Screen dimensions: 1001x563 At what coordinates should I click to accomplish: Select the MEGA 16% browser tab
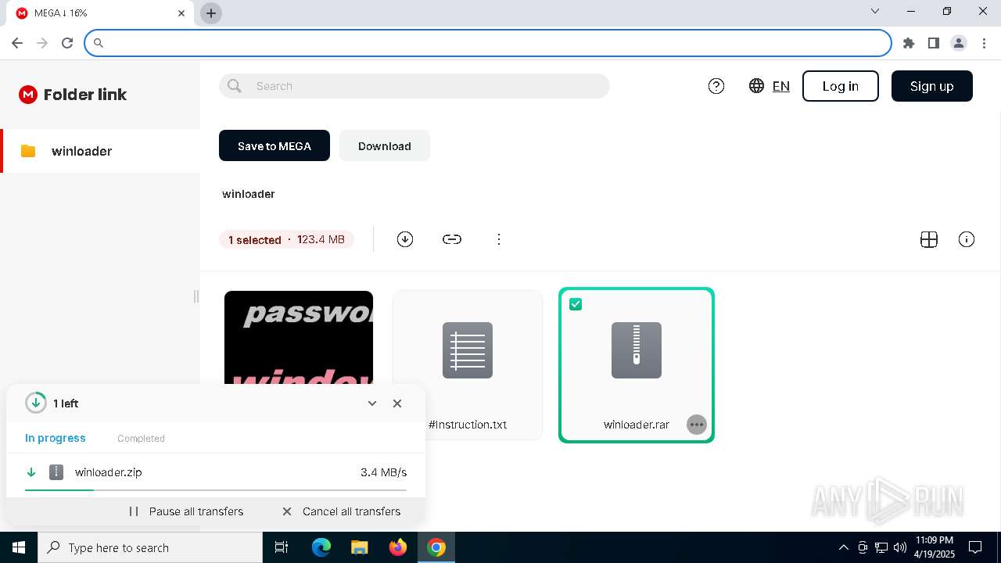tap(98, 13)
